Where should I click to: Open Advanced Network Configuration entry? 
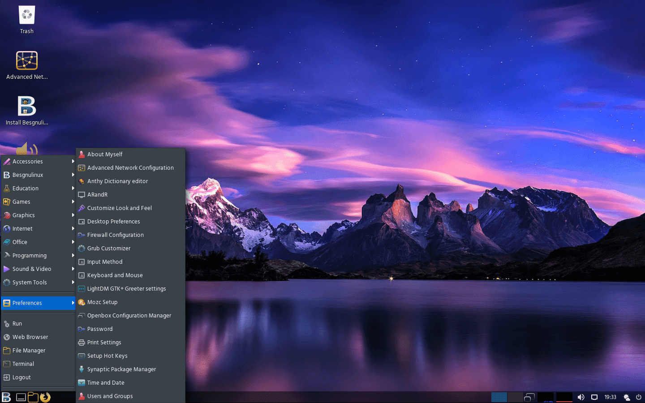click(x=131, y=168)
